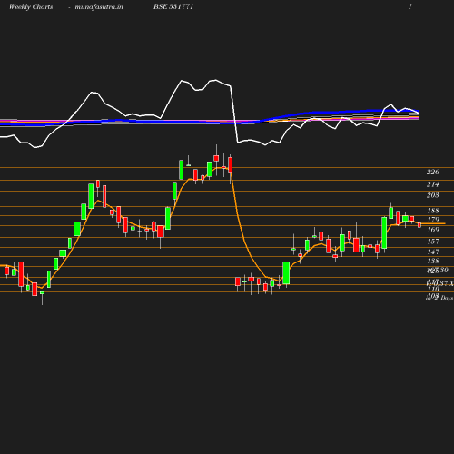Screen dimensions: 454x454
Task: Select the 203 price axis label
Action: click(433, 195)
